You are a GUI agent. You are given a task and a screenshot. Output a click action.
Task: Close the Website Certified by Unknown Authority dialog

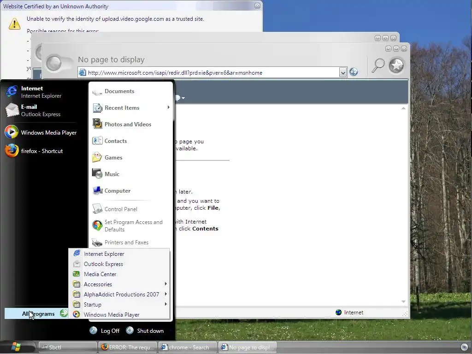point(257,6)
